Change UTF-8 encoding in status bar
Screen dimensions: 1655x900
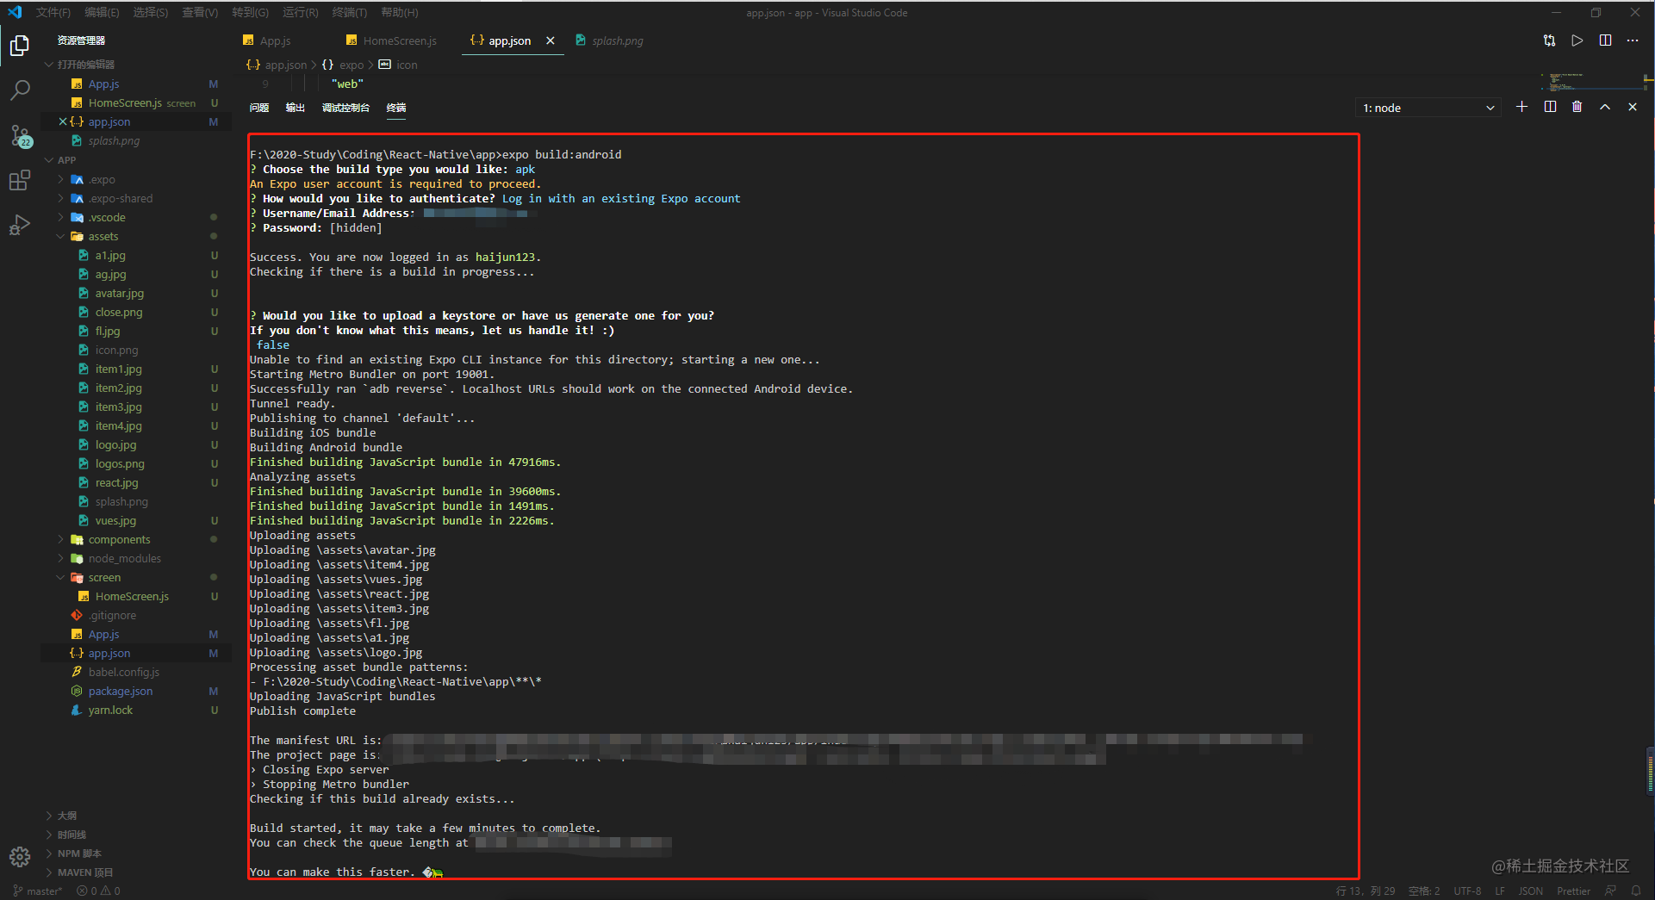click(1467, 891)
